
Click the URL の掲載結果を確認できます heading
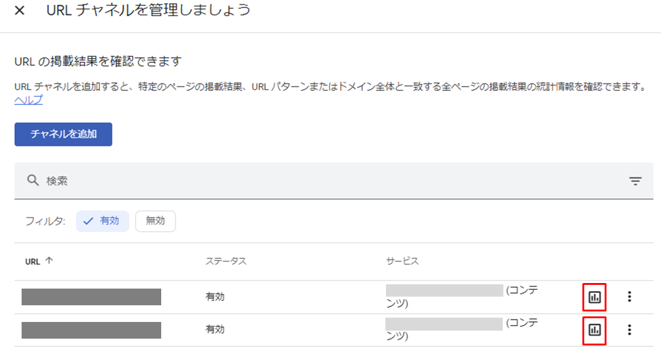coord(98,62)
